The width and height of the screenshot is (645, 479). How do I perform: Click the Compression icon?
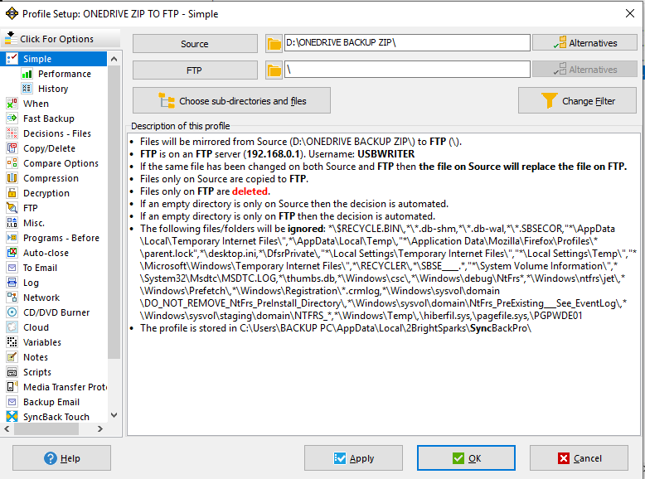pos(12,178)
